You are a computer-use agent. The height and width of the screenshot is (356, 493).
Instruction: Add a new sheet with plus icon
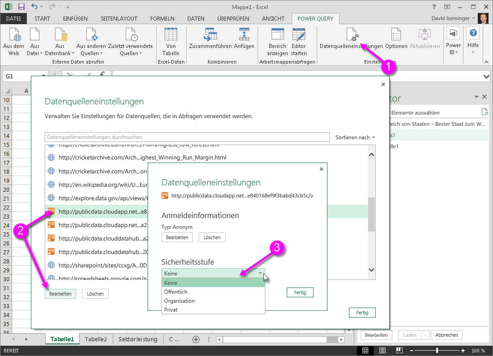[x=196, y=339]
